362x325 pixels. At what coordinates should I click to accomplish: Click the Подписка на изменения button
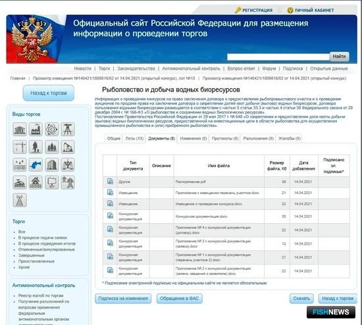123,299
